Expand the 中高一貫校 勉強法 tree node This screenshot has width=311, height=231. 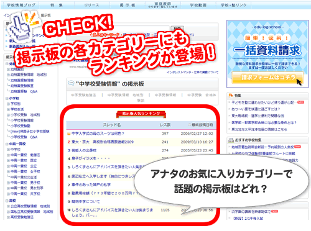point(8,155)
